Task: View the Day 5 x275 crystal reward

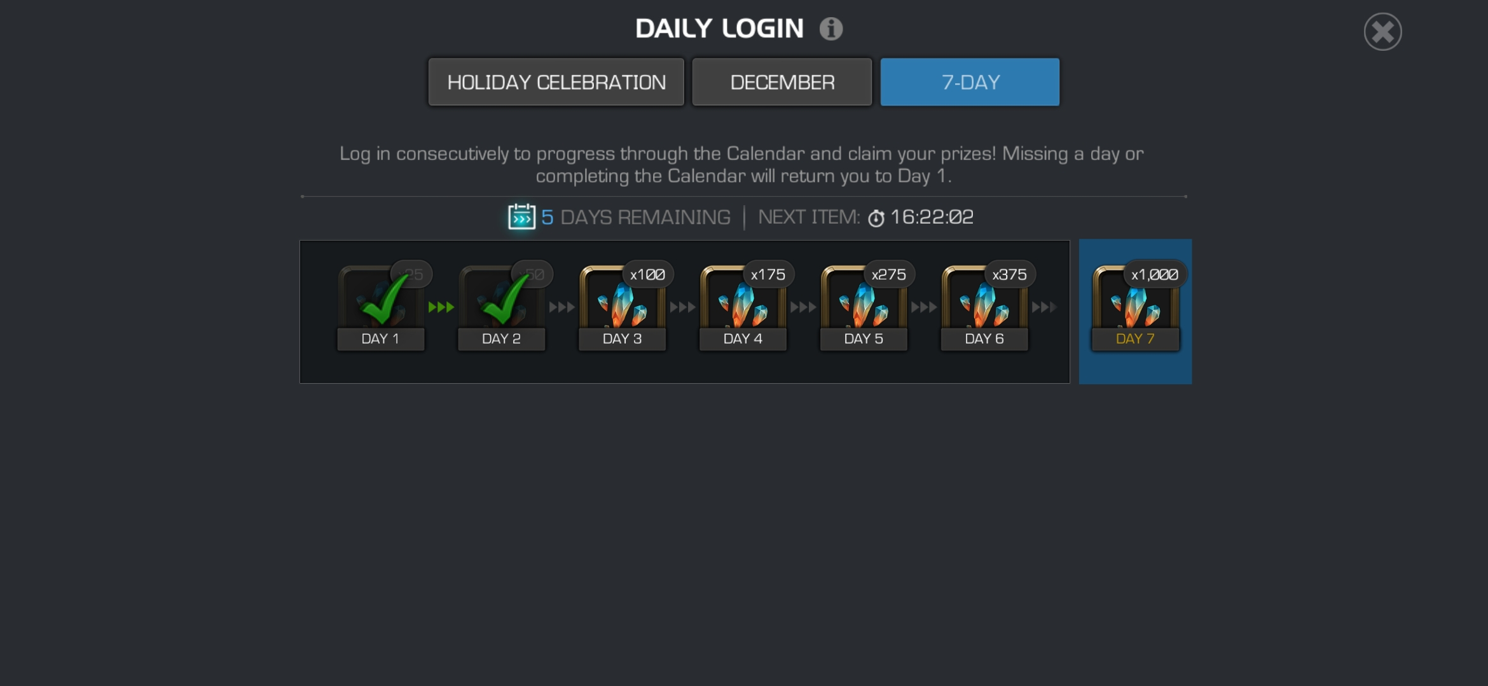Action: (864, 306)
